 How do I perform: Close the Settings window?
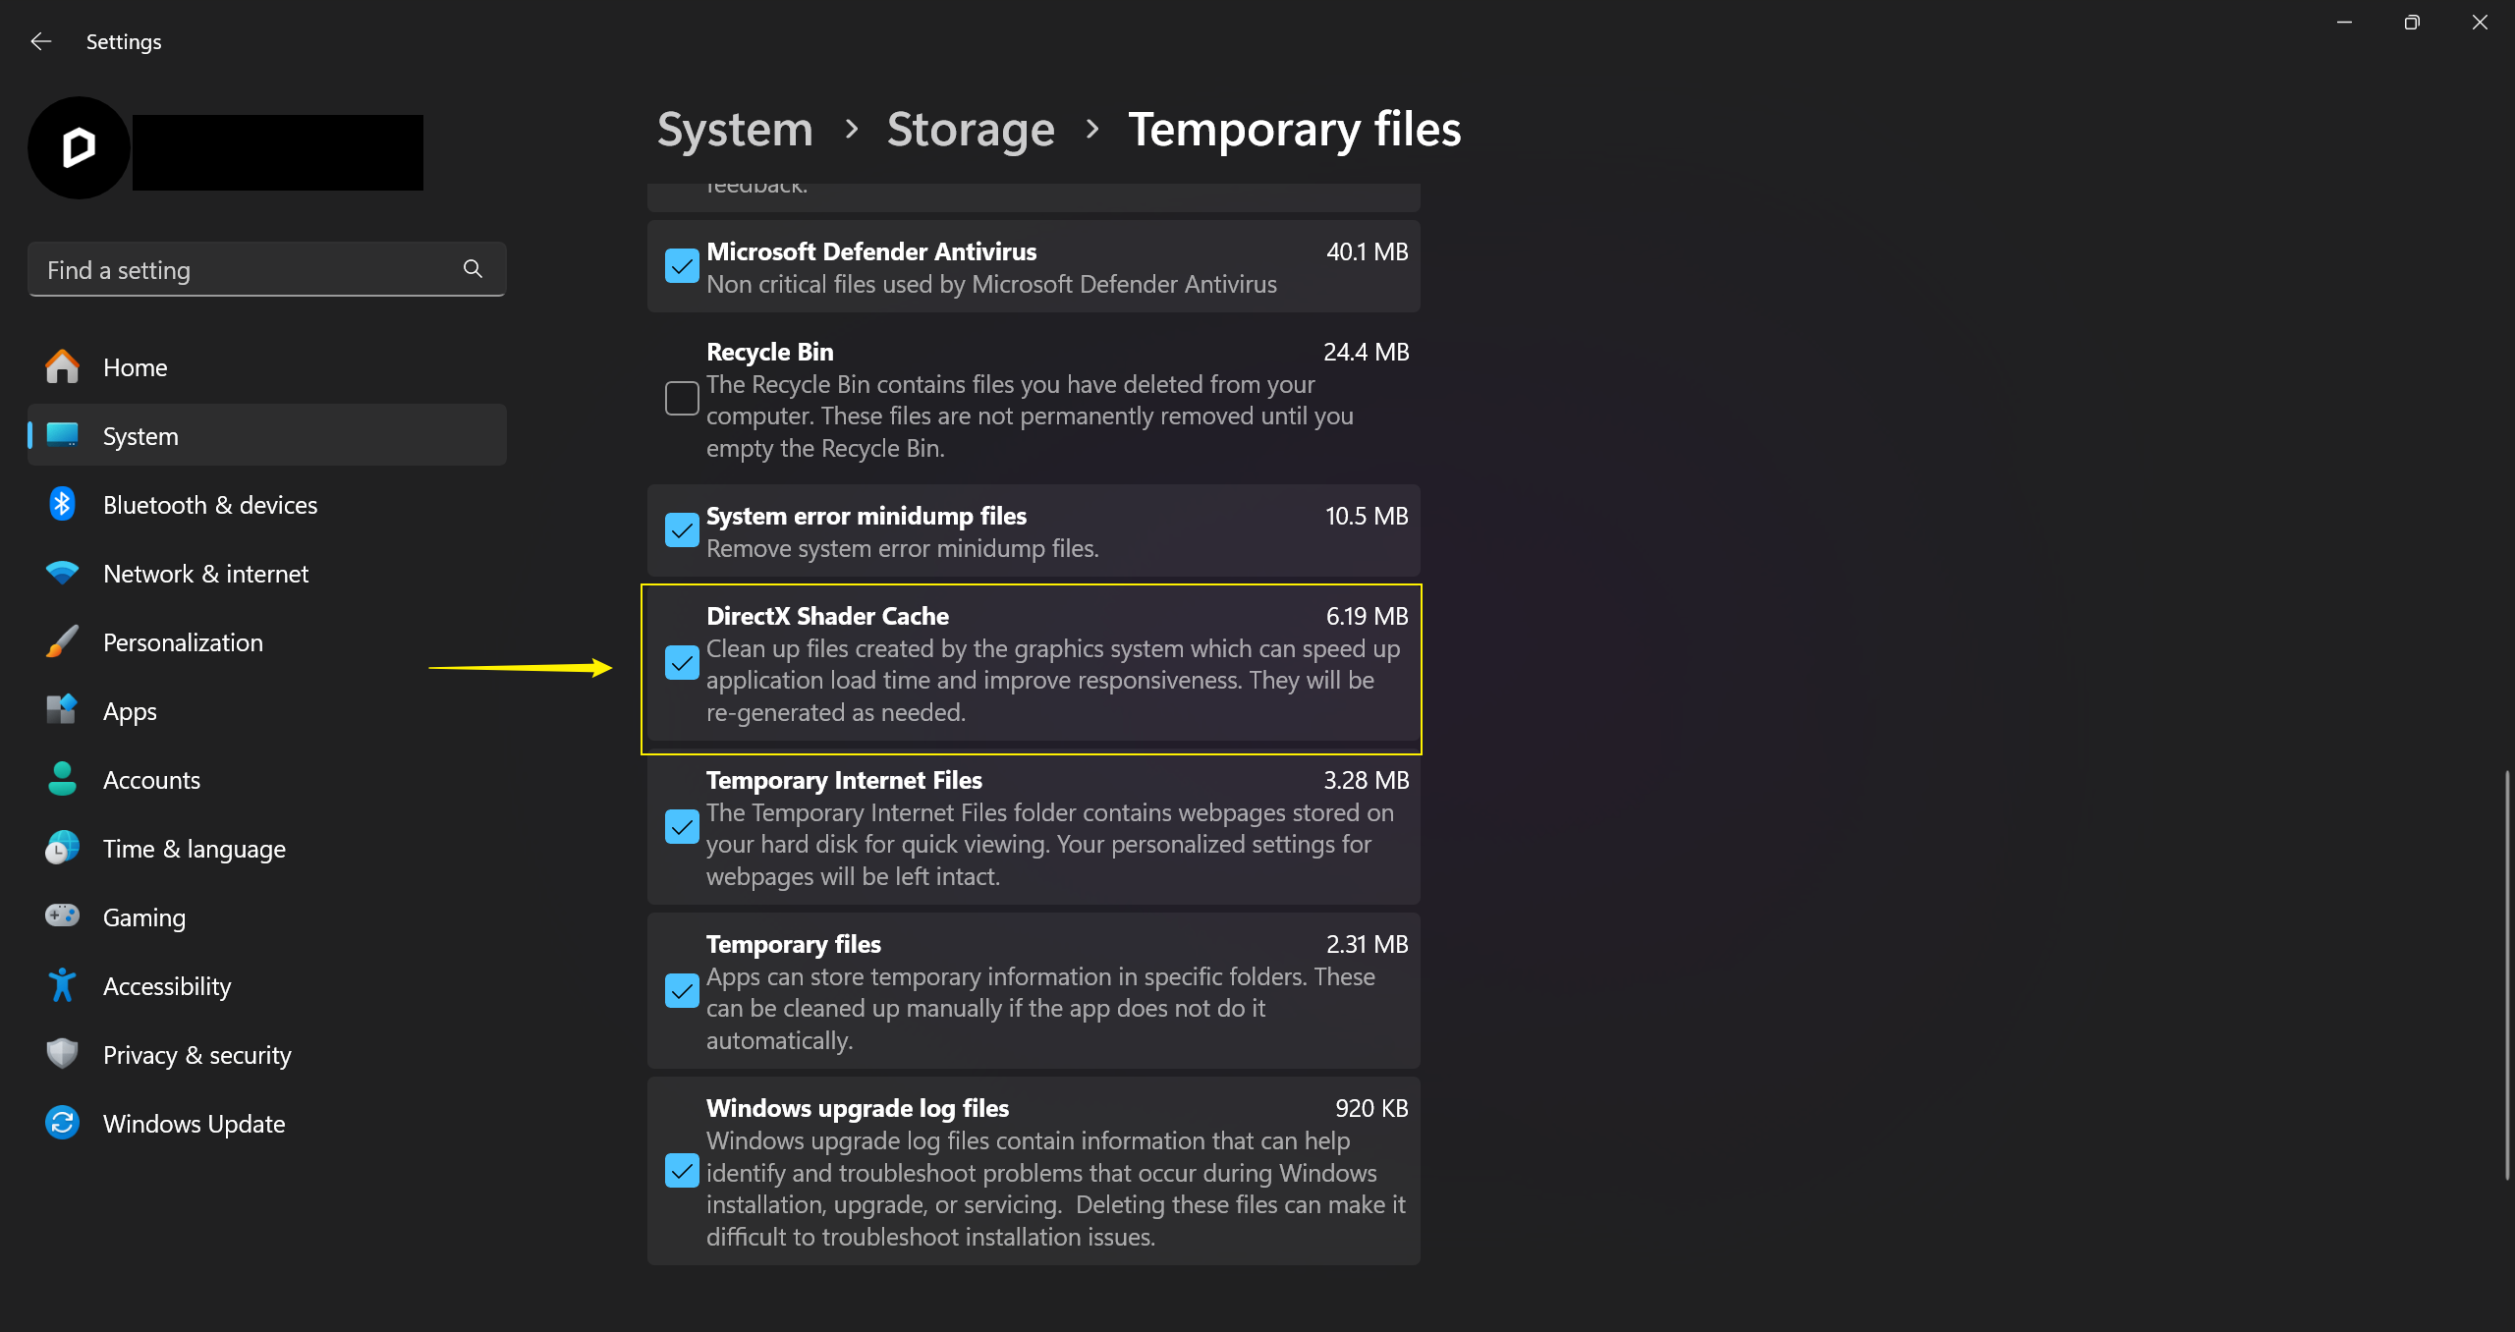(2480, 22)
